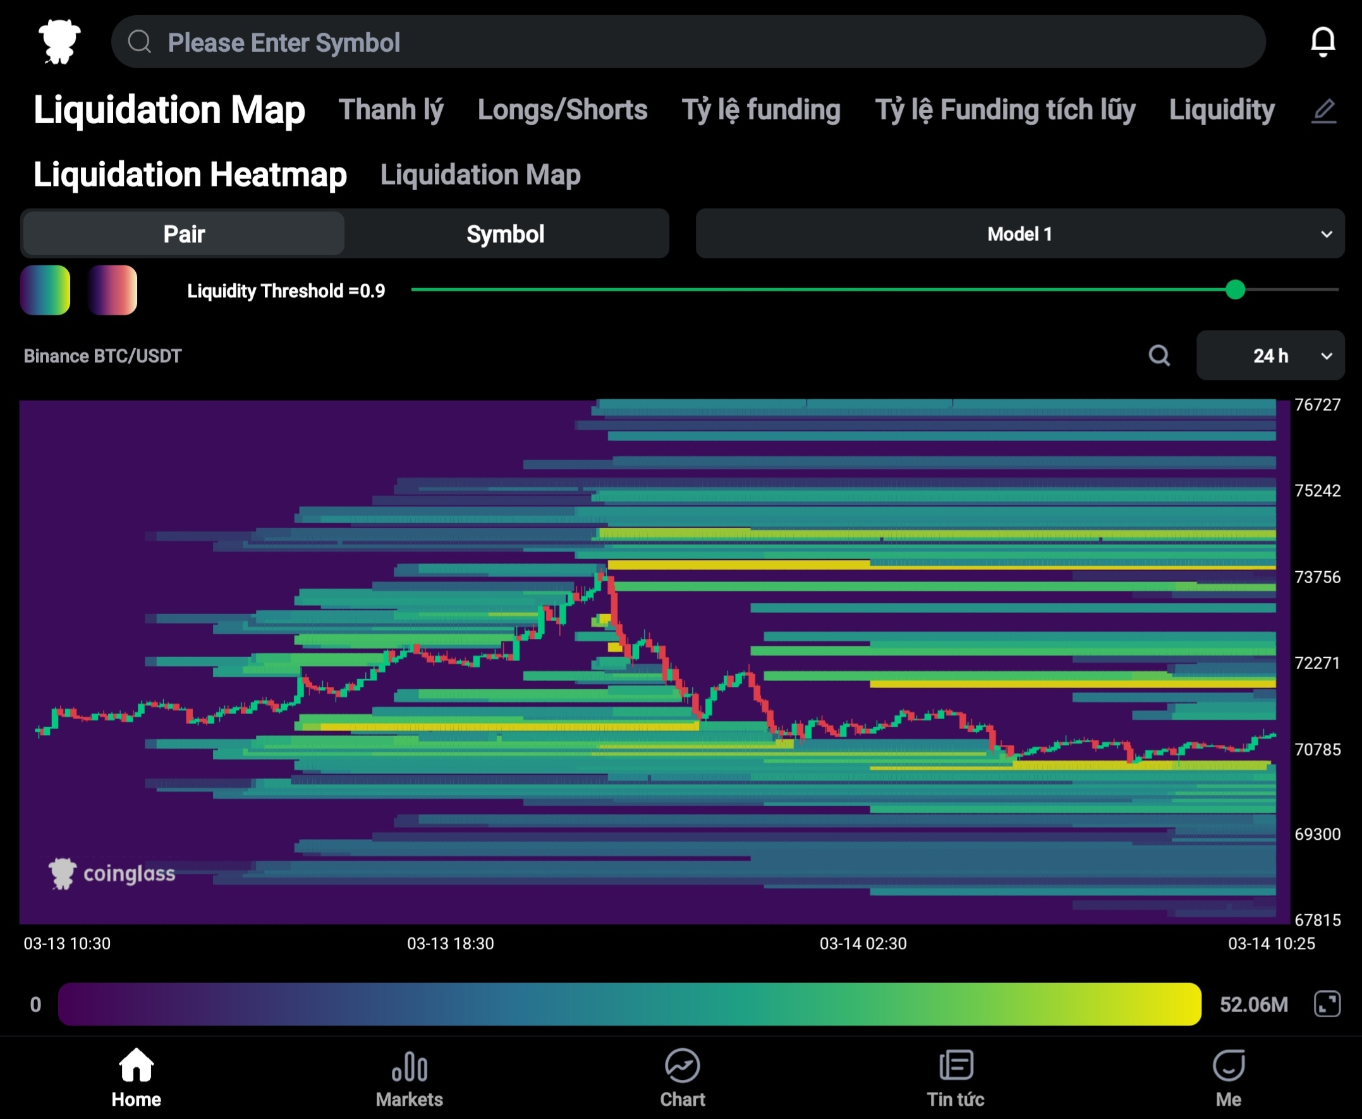Switch to Symbol mode toggle
Viewport: 1362px width, 1119px height.
tap(506, 234)
